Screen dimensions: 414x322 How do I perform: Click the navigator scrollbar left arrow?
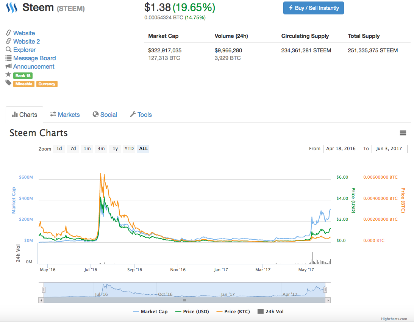coord(41,300)
